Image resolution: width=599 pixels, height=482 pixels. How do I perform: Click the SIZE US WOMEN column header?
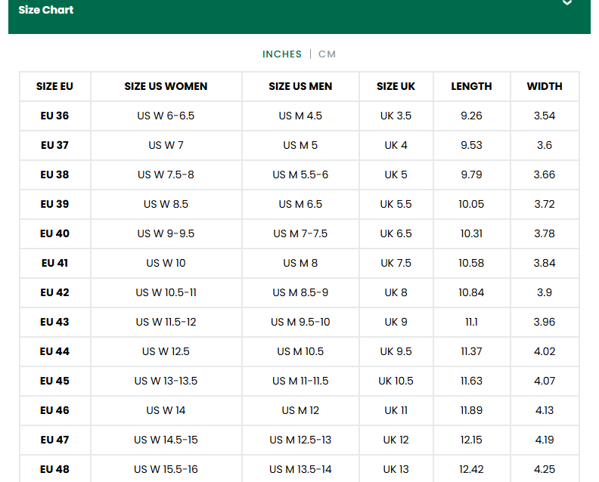166,86
